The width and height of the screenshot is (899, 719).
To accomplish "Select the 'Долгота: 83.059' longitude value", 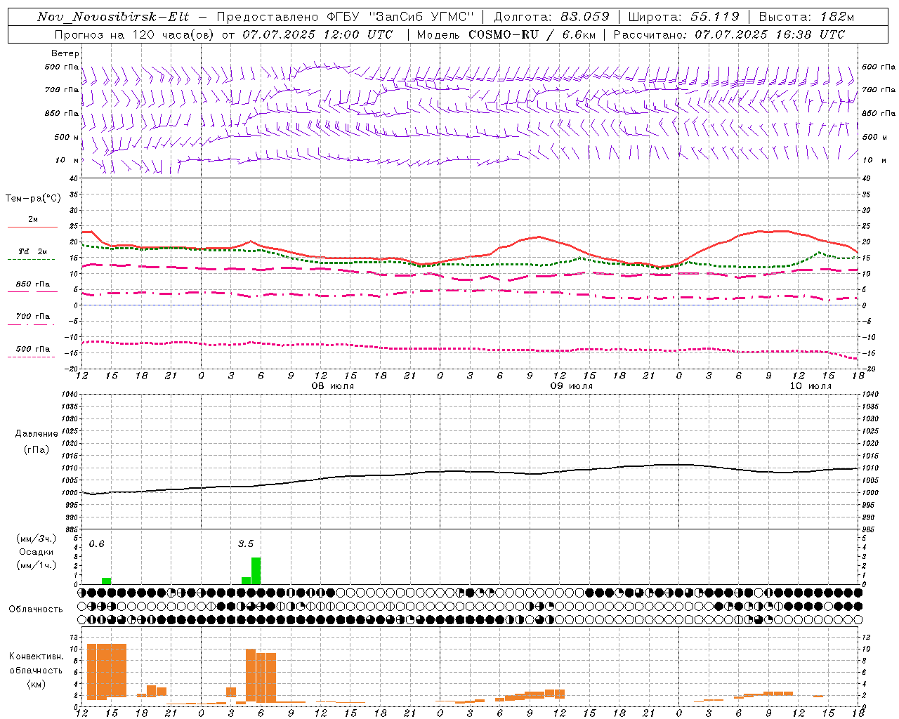I will tap(551, 17).
